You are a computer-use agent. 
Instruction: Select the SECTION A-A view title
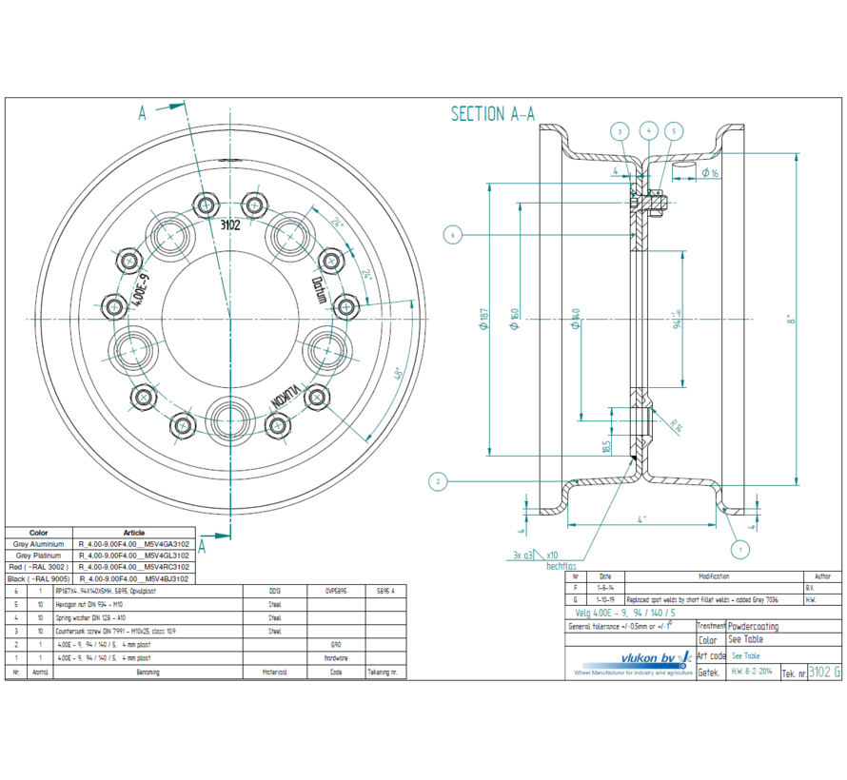pyautogui.click(x=491, y=111)
